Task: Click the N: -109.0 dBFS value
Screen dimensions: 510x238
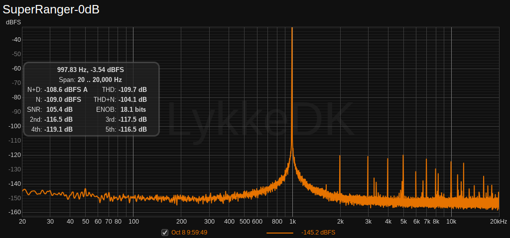Action: coord(63,99)
